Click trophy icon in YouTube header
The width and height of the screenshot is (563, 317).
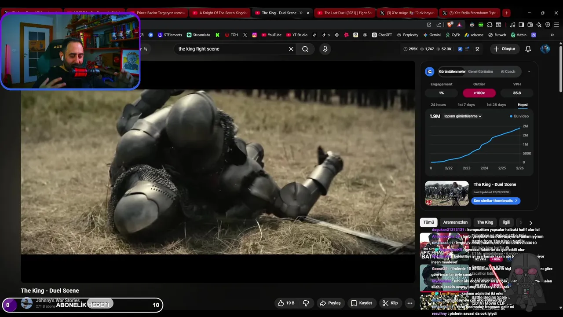click(477, 49)
